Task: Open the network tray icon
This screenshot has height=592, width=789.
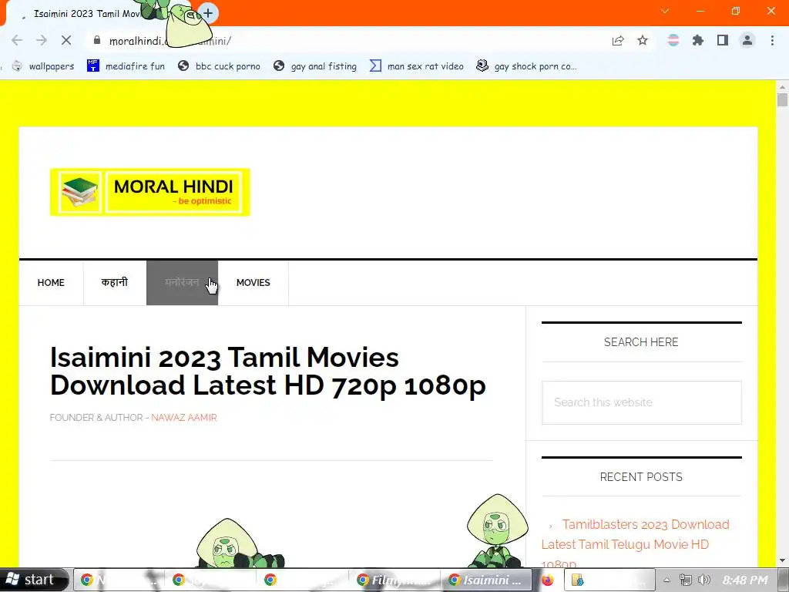Action: click(685, 580)
